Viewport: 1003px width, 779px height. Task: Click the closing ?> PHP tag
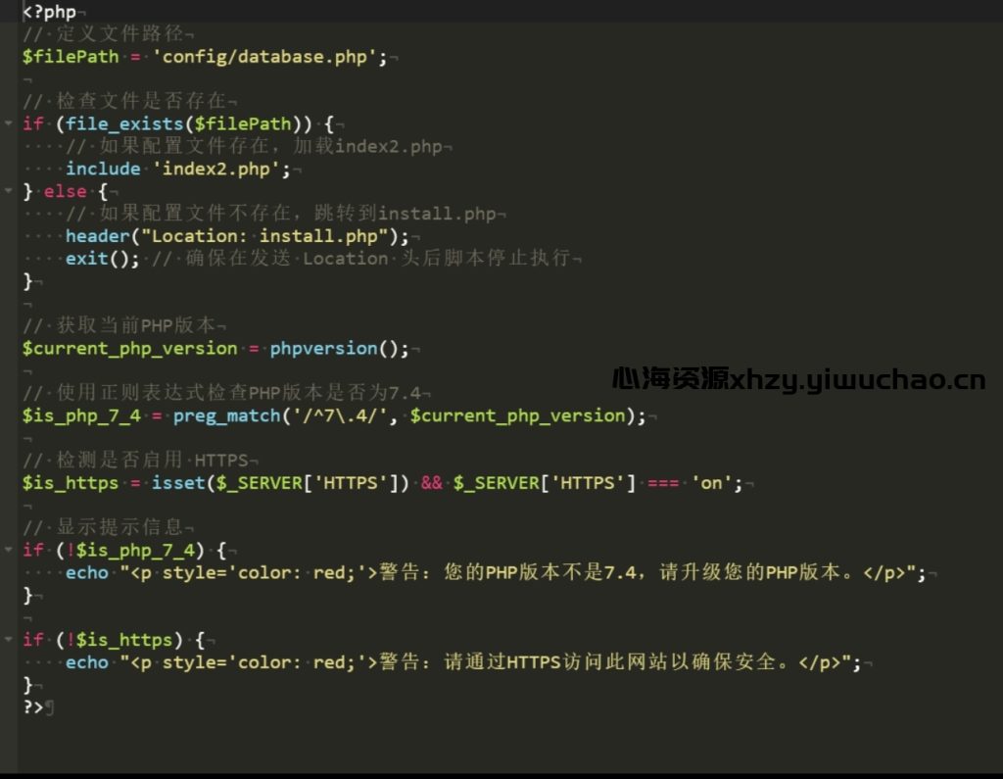(x=33, y=707)
